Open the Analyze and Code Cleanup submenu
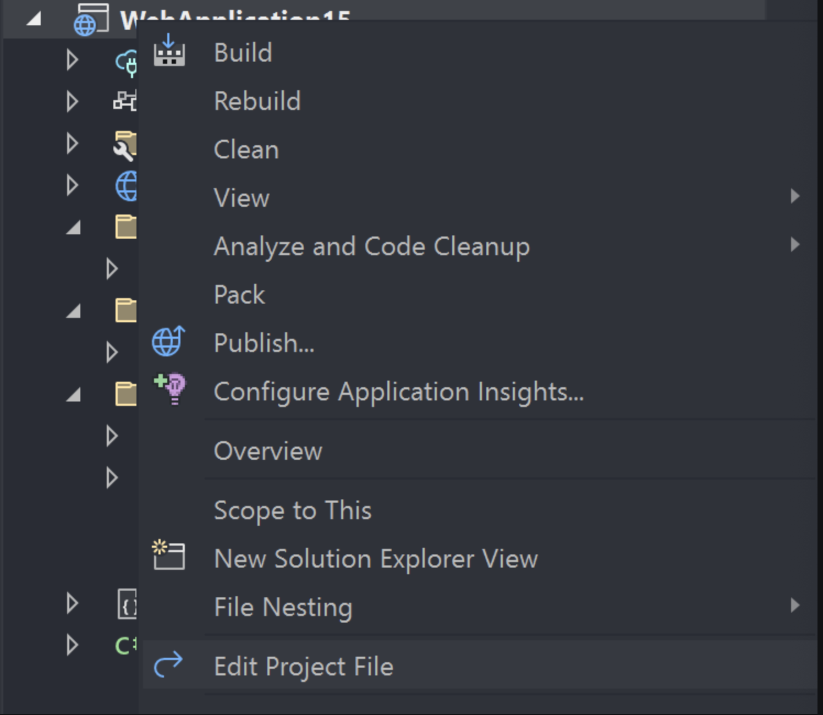Image resolution: width=823 pixels, height=715 pixels. click(372, 246)
